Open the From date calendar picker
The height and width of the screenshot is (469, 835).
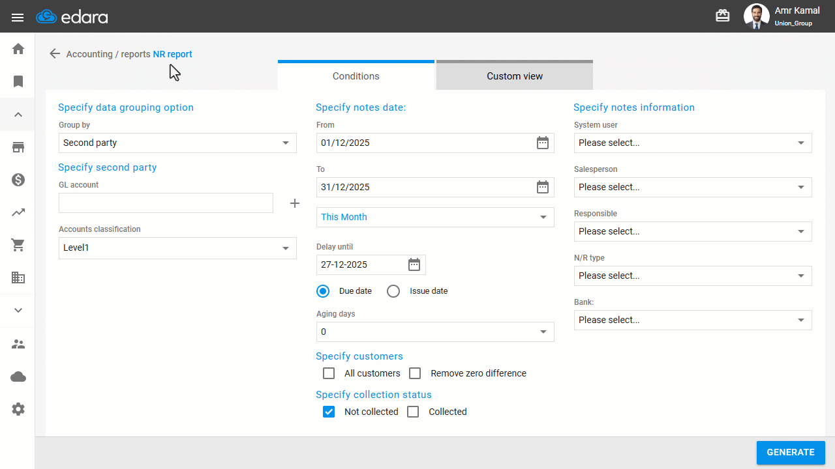(543, 143)
